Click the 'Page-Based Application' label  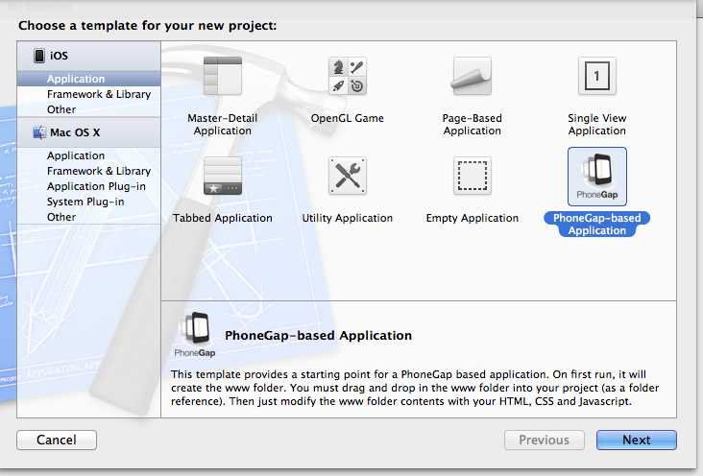pos(473,124)
